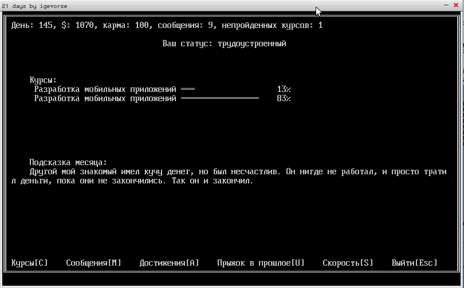Select Прыжок в прошлое[U] option
Image resolution: width=464 pixels, height=288 pixels.
pos(261,263)
